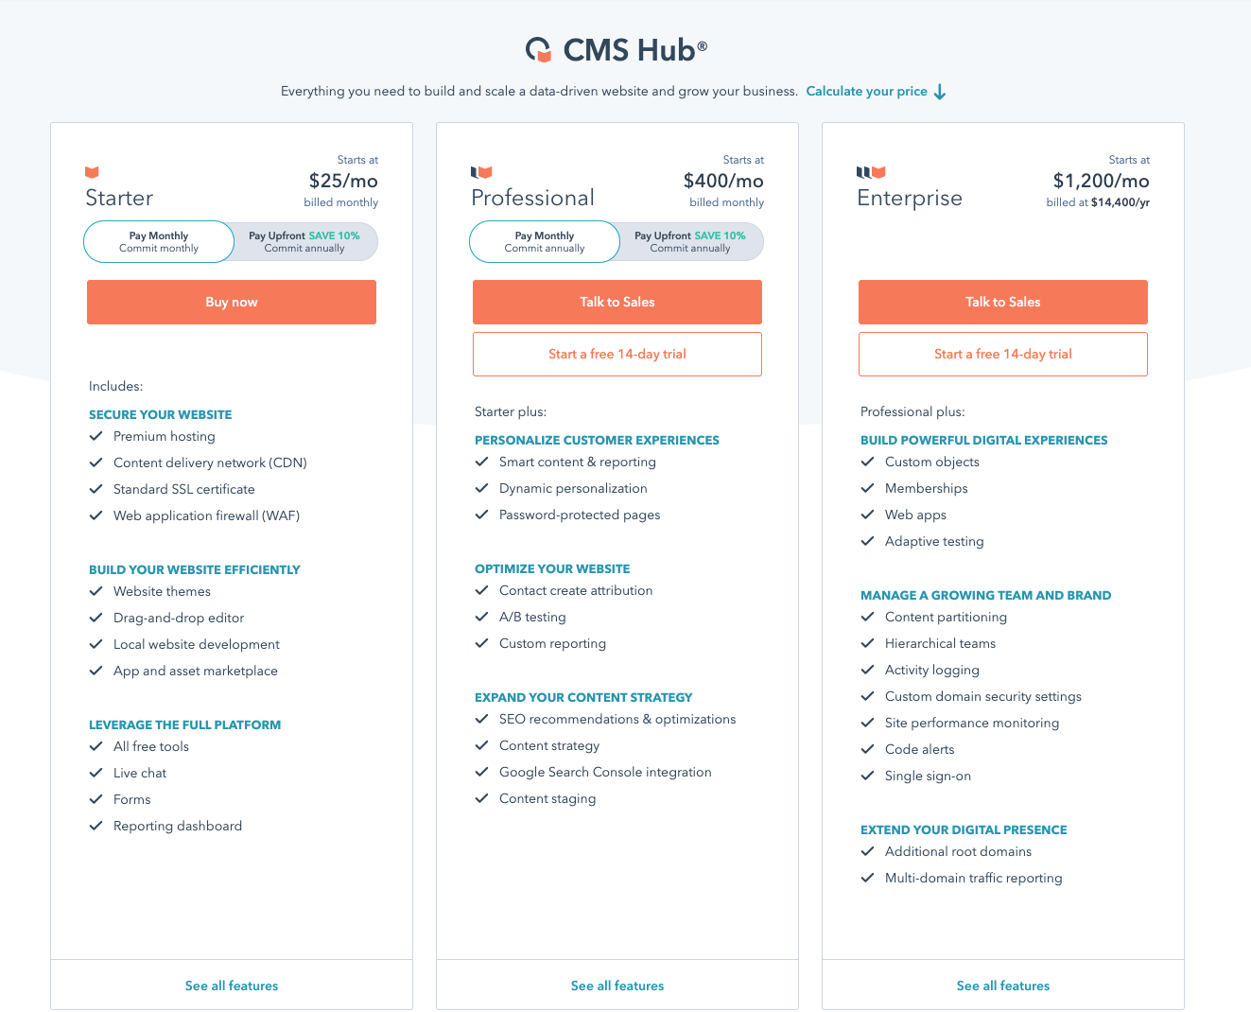Click the checkmark beside Drag-and-drop editor

click(96, 618)
